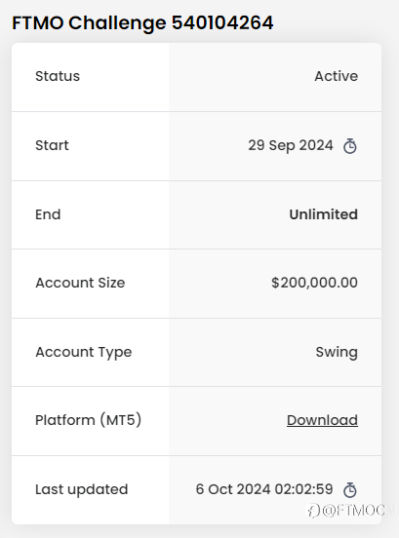Open the MT5 Download link
399x538 pixels.
pos(322,420)
